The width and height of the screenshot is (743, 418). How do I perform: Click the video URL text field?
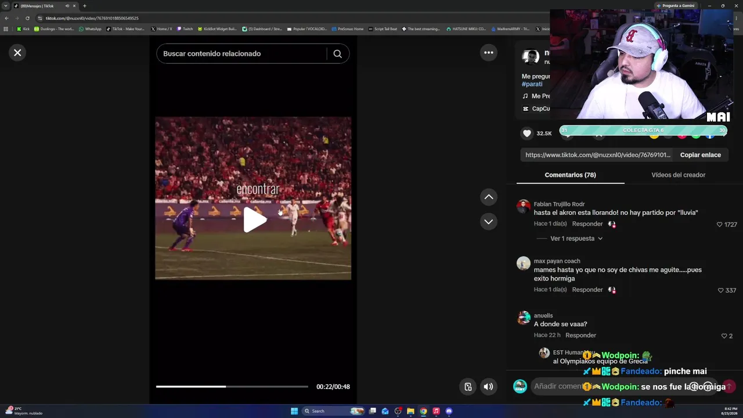click(x=598, y=155)
